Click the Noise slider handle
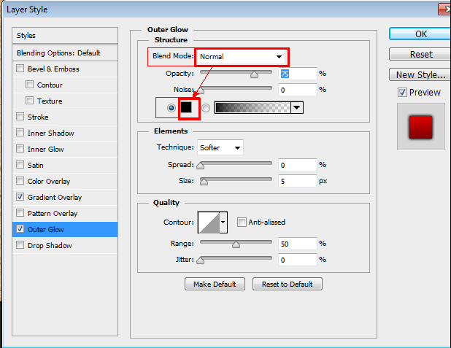Image resolution: width=451 pixels, height=348 pixels. click(x=201, y=91)
